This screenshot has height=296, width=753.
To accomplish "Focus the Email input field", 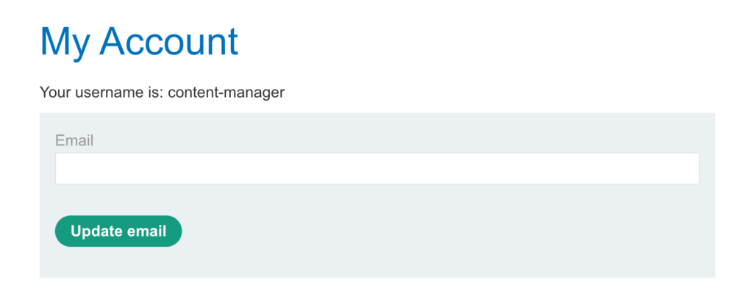I will click(x=377, y=168).
